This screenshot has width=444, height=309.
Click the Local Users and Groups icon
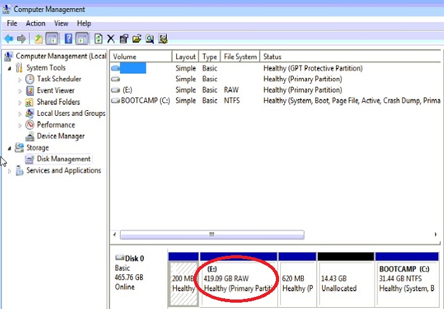pos(30,113)
